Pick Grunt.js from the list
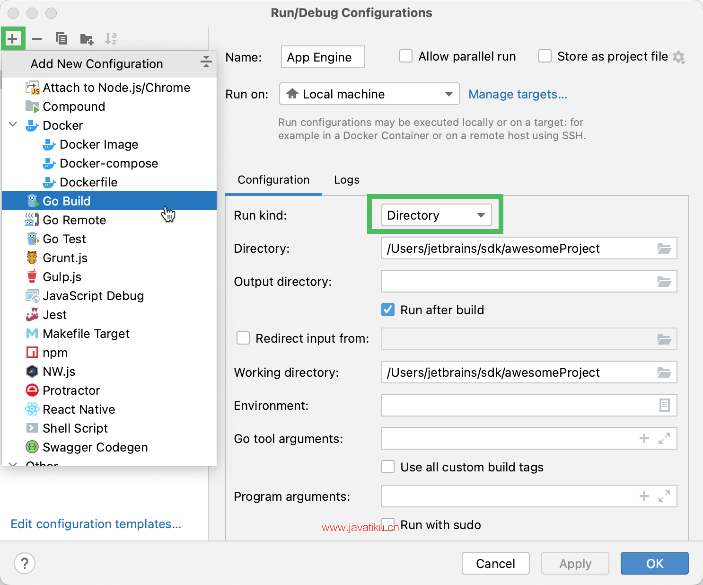 click(x=109, y=258)
